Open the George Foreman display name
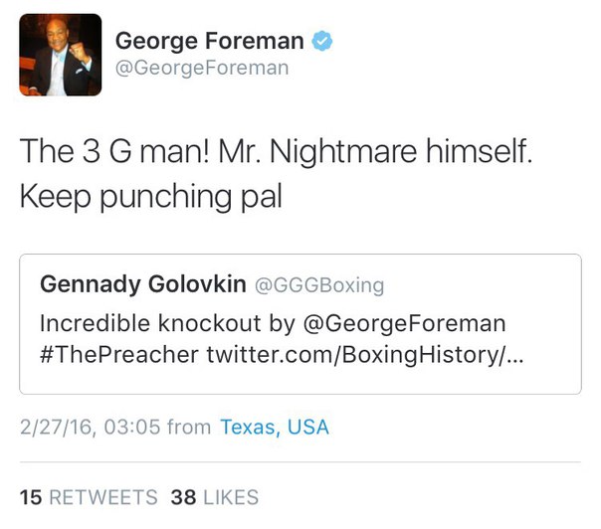Viewport: 601px width, 529px height. coord(210,41)
